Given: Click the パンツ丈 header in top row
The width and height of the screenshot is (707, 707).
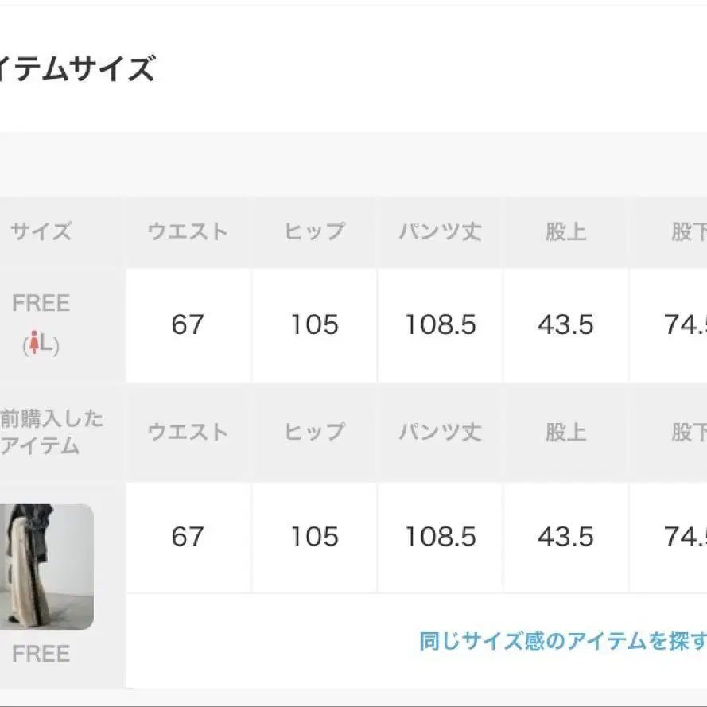Looking at the screenshot, I should tap(441, 231).
